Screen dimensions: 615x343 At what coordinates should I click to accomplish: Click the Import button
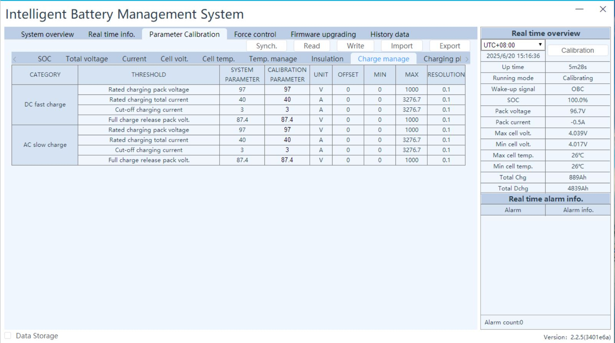tap(402, 46)
